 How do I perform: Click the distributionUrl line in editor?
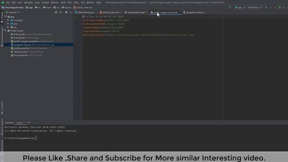point(138,35)
